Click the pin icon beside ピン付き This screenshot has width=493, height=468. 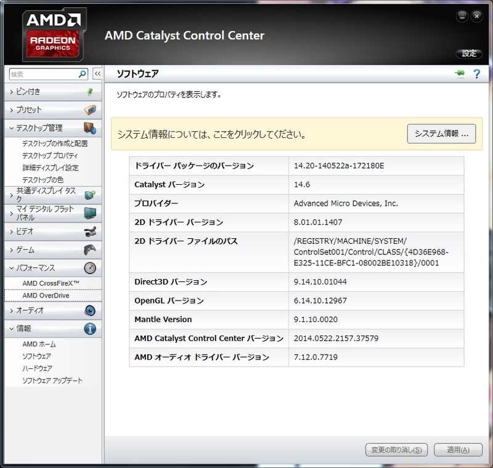[x=90, y=92]
